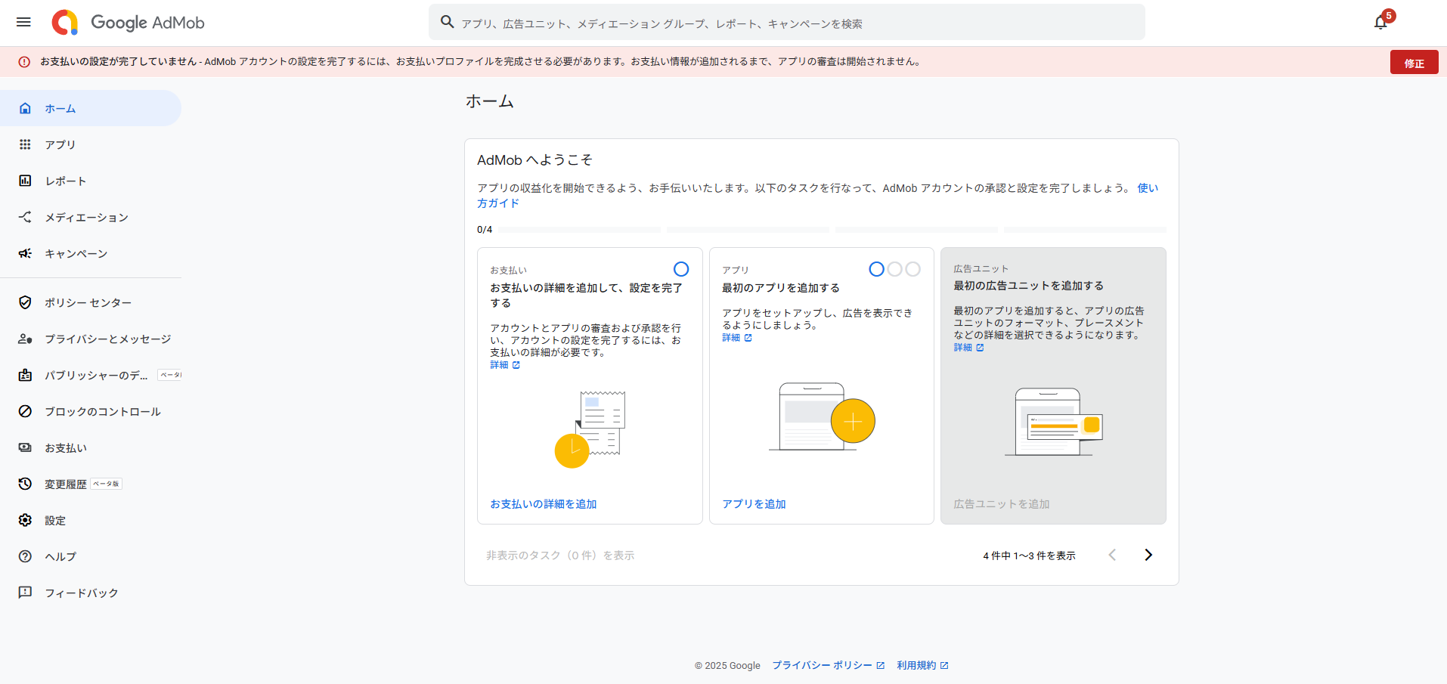The image size is (1447, 684).
Task: Show hidden tasks 非表示のタスク
Action: tap(560, 556)
